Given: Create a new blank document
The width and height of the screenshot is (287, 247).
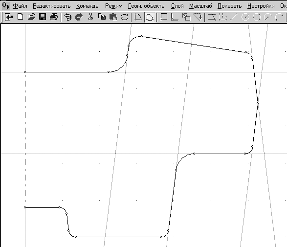Looking at the screenshot, I should (20, 17).
